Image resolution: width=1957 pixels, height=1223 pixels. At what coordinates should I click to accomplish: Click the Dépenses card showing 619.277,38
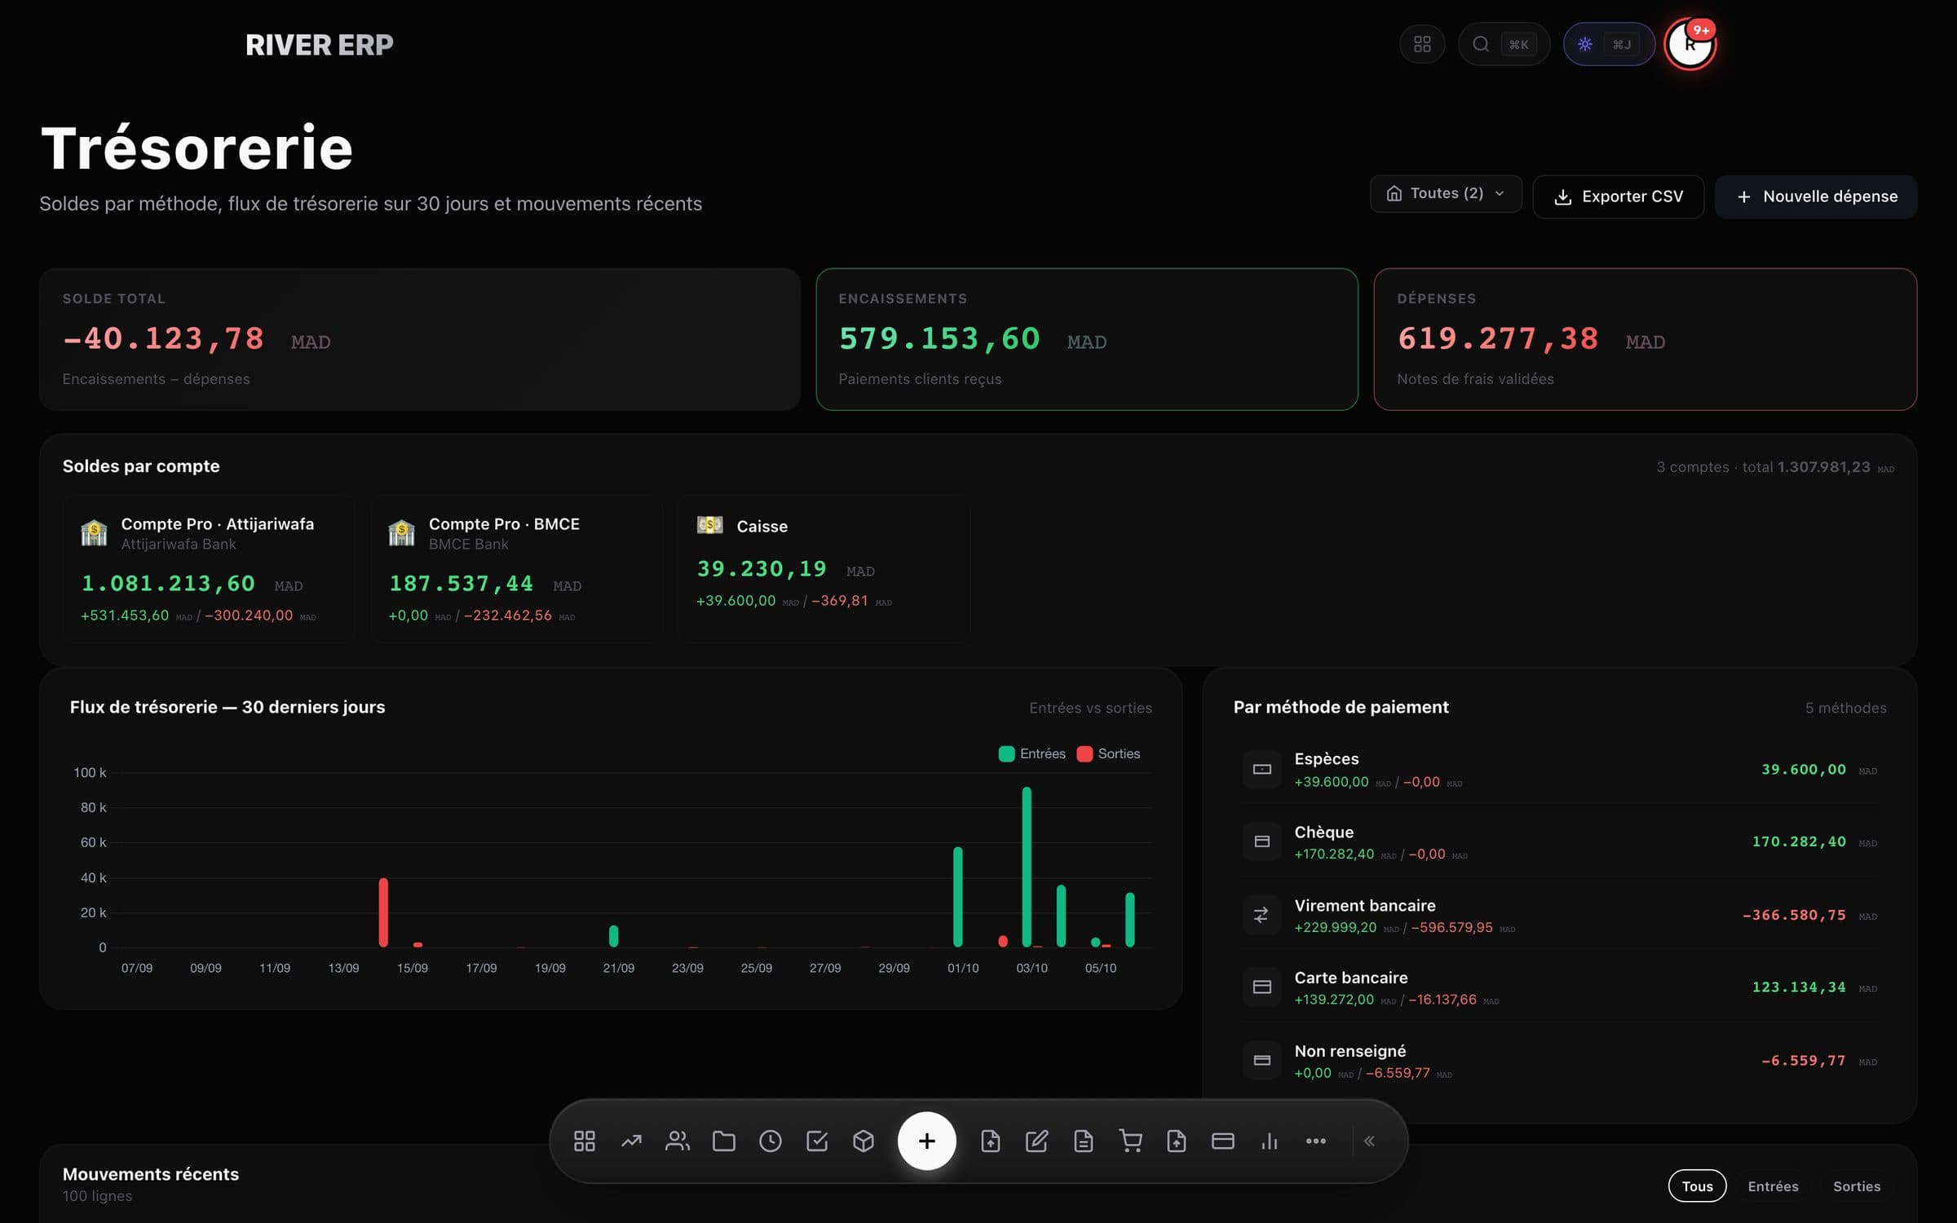pyautogui.click(x=1646, y=339)
